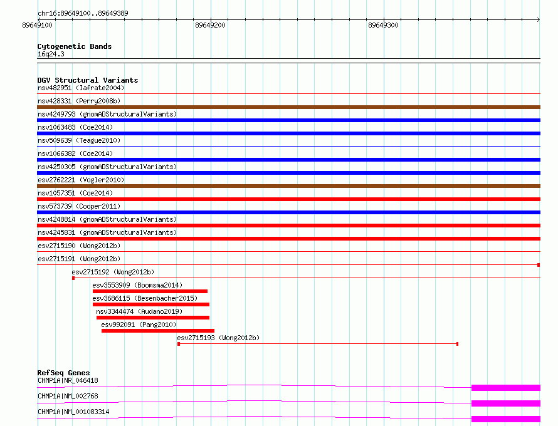
Task: Click the chr16:89649100..89649389 region label
Action: coord(83,14)
